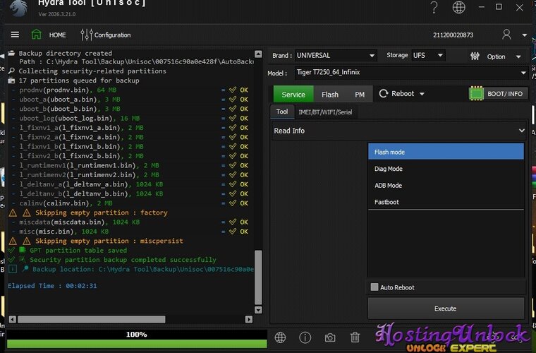Click the green HOME icon

[x=36, y=35]
